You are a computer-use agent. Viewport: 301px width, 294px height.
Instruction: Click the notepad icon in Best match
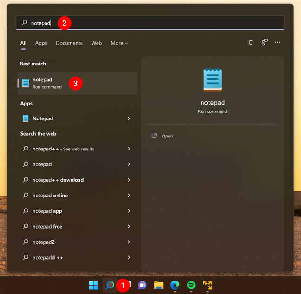(x=26, y=83)
